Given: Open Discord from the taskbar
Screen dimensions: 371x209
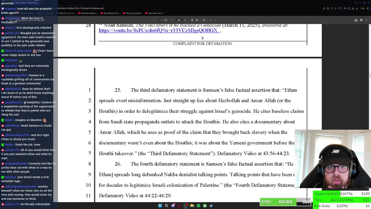Looking at the screenshot, I should [x=173, y=206].
